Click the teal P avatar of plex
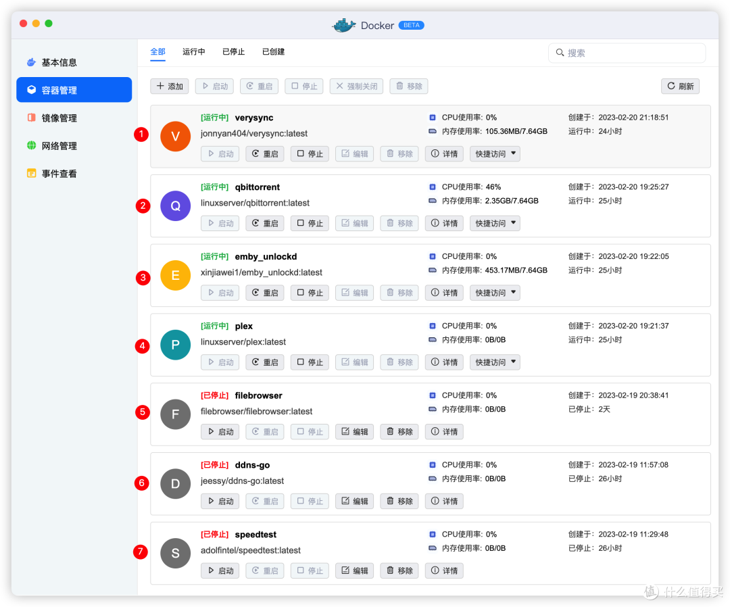 pos(176,345)
